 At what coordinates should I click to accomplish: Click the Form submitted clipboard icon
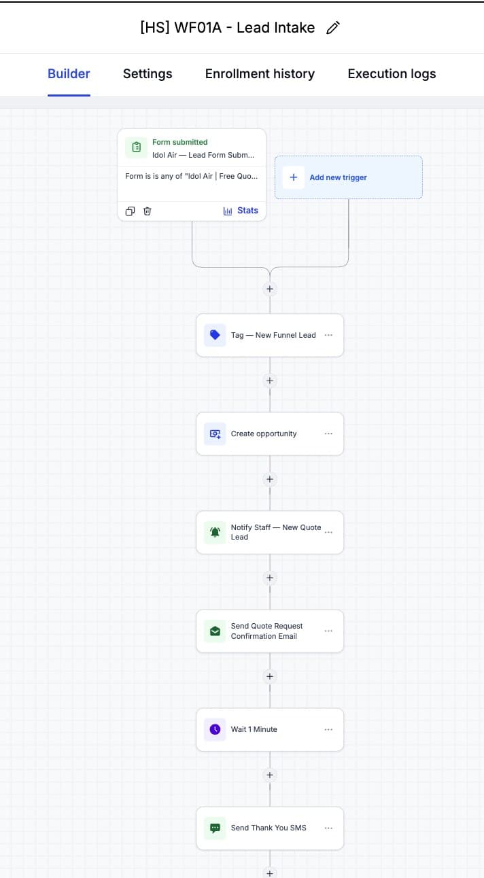point(136,147)
